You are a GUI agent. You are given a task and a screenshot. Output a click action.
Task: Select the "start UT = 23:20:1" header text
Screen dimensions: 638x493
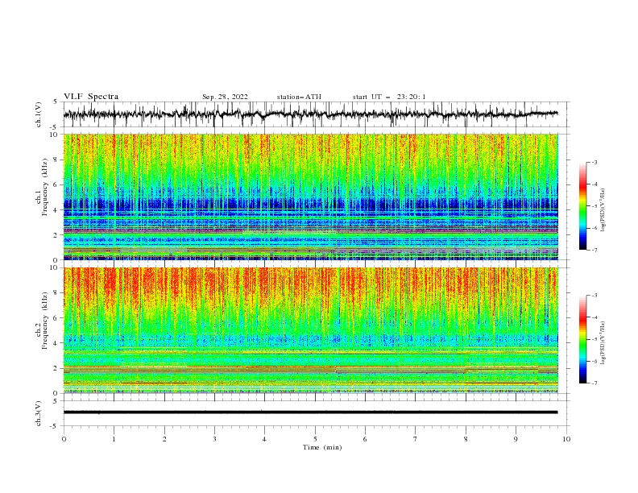[389, 97]
